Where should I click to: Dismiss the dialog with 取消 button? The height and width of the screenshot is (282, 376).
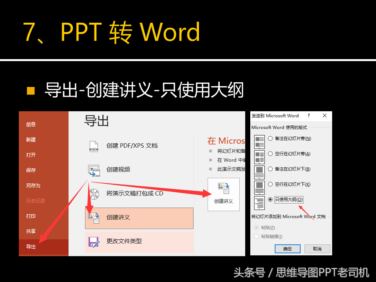pos(317,249)
